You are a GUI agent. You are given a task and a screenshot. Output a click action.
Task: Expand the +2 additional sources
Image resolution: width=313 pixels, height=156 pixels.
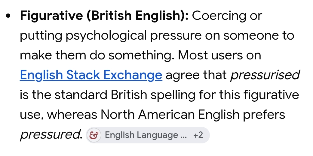(198, 135)
